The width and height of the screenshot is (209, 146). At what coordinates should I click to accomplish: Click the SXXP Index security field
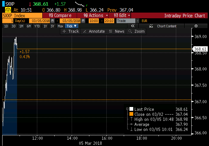click(21, 15)
